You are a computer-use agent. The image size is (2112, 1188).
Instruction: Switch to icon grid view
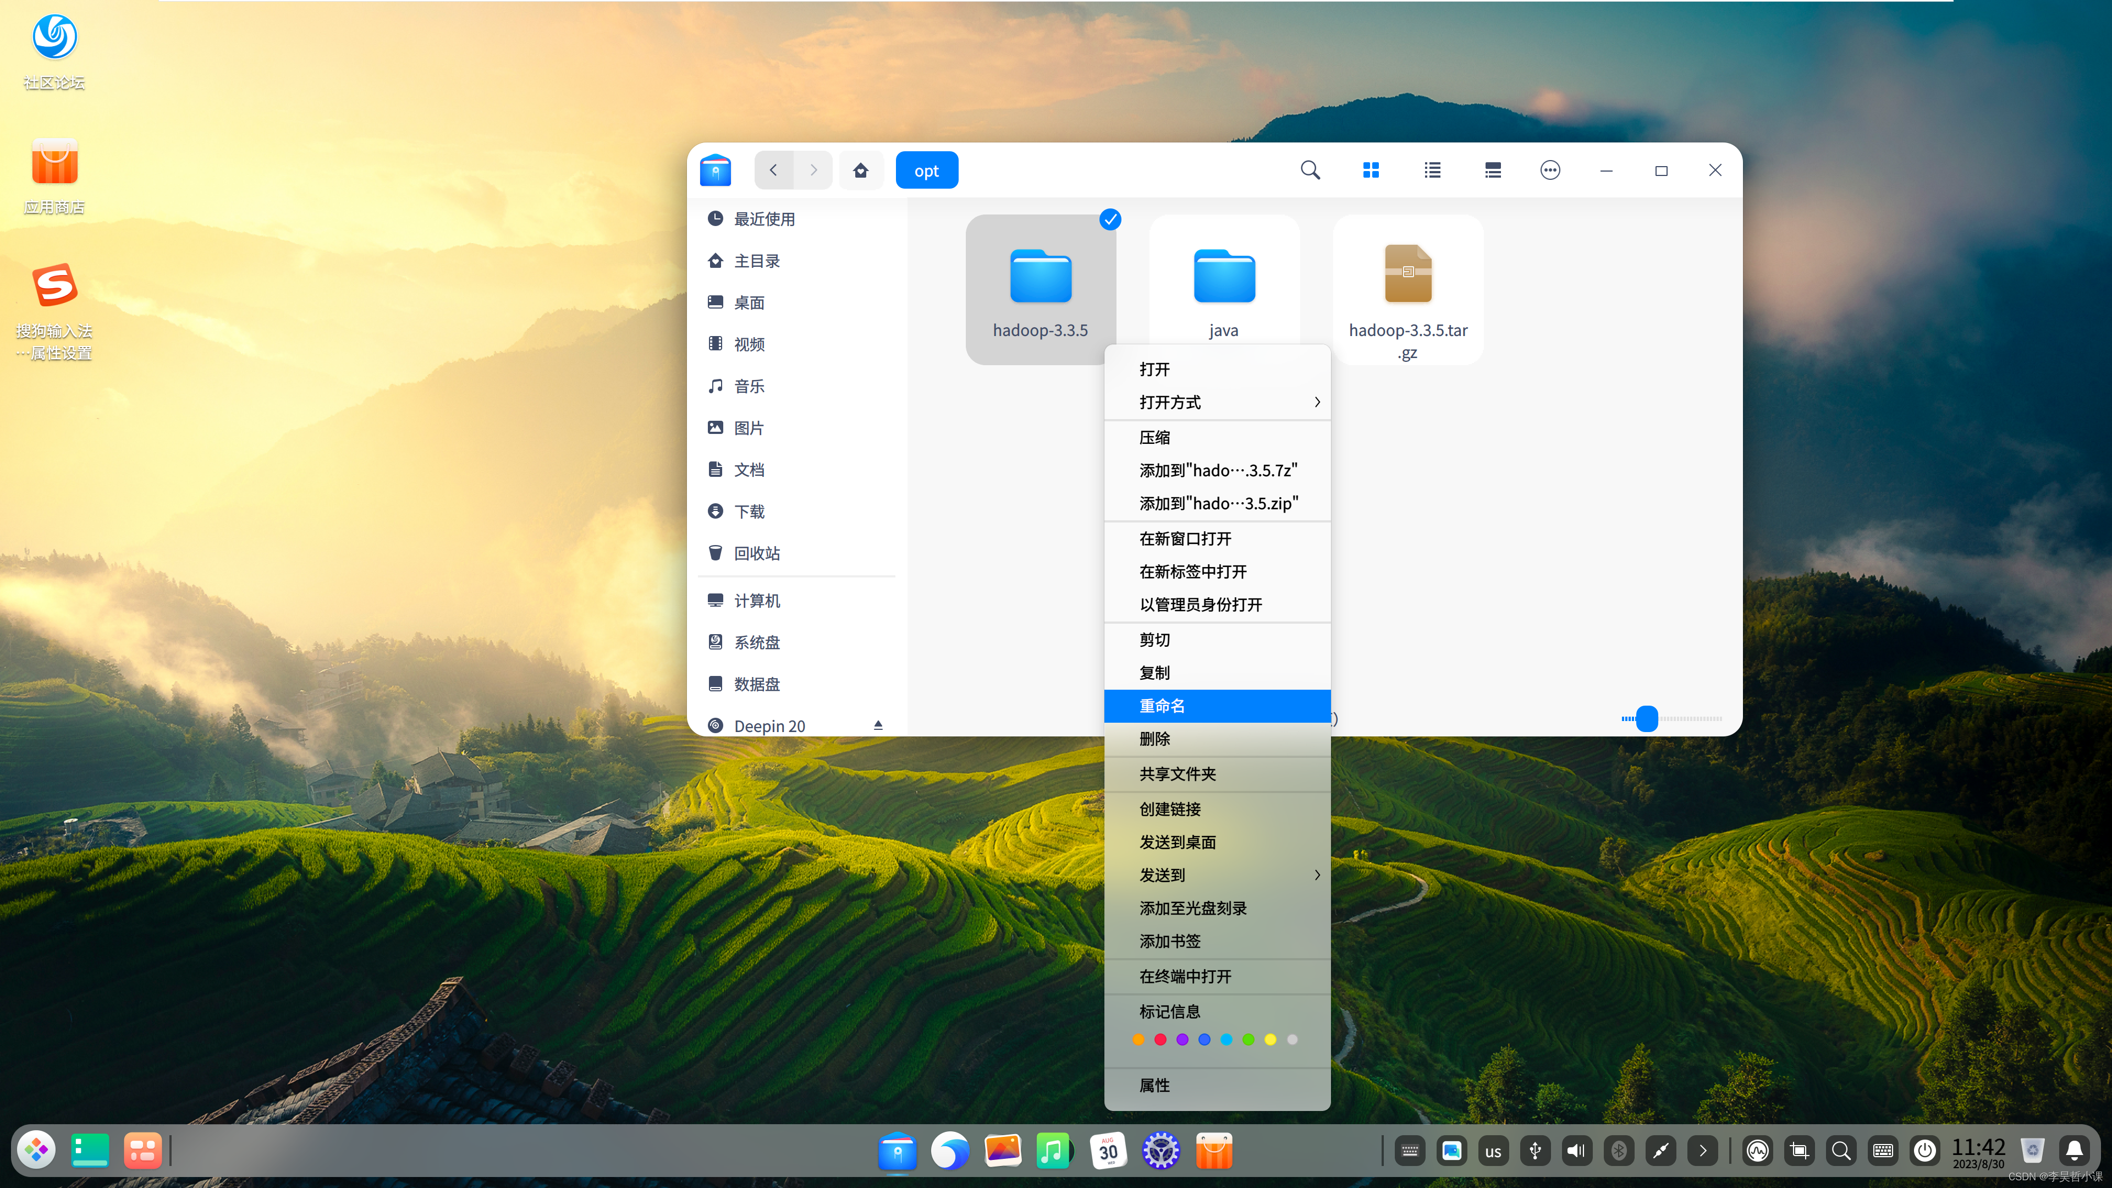point(1371,170)
